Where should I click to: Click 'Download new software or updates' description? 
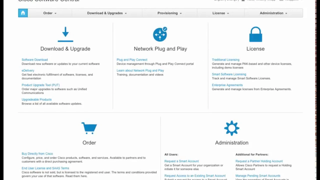(x=60, y=64)
